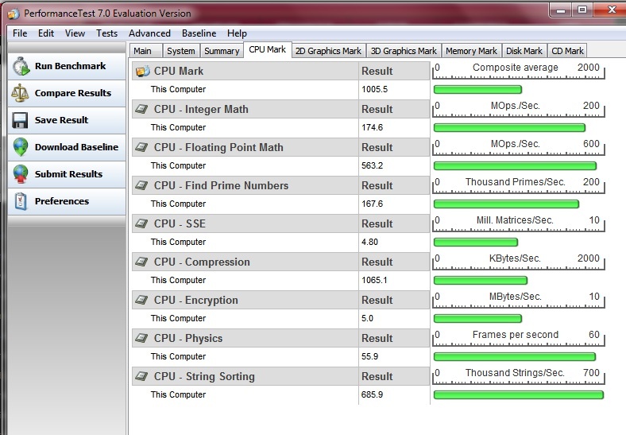This screenshot has height=435, width=626.
Task: Click the chip icon beside CPU - String Sorting
Action: click(x=141, y=376)
